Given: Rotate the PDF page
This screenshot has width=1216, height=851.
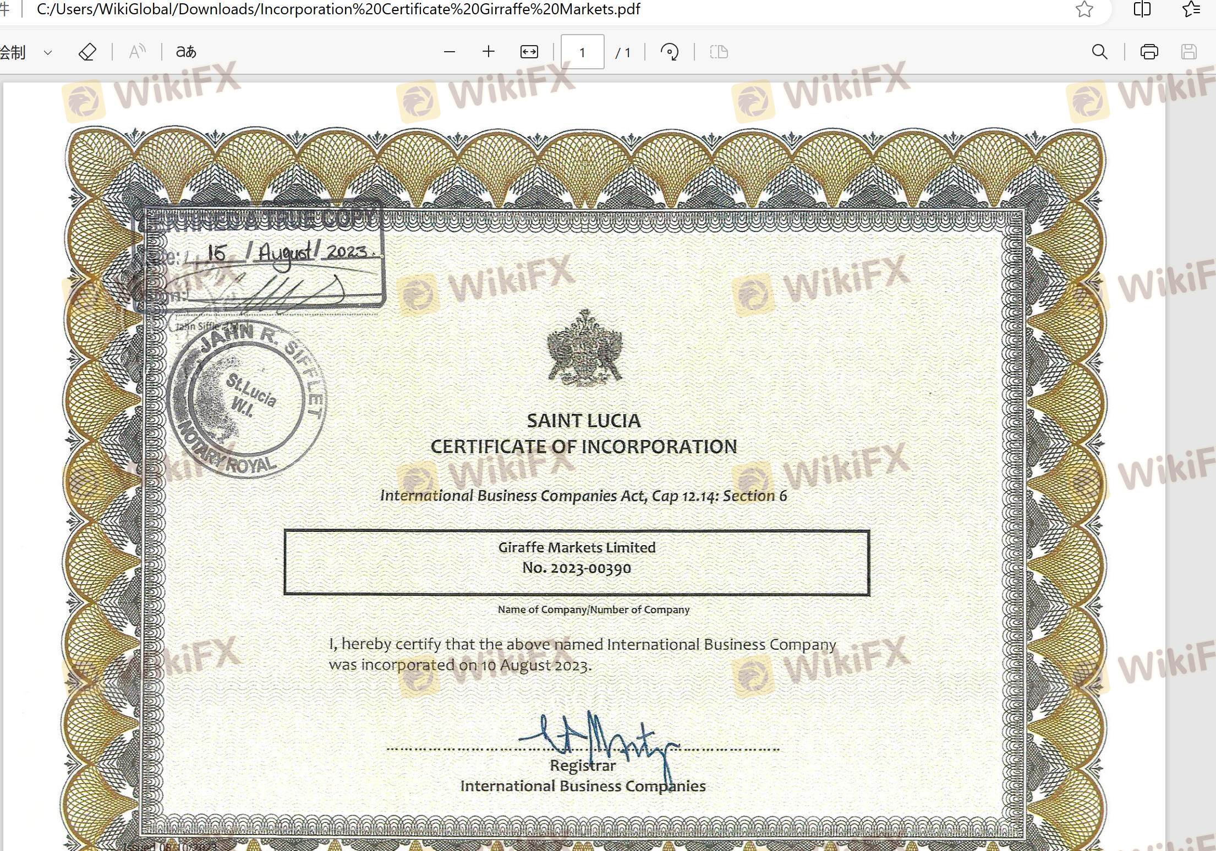Looking at the screenshot, I should pos(669,52).
